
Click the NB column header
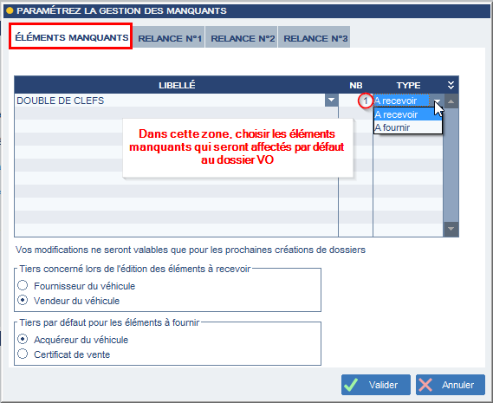pyautogui.click(x=355, y=85)
